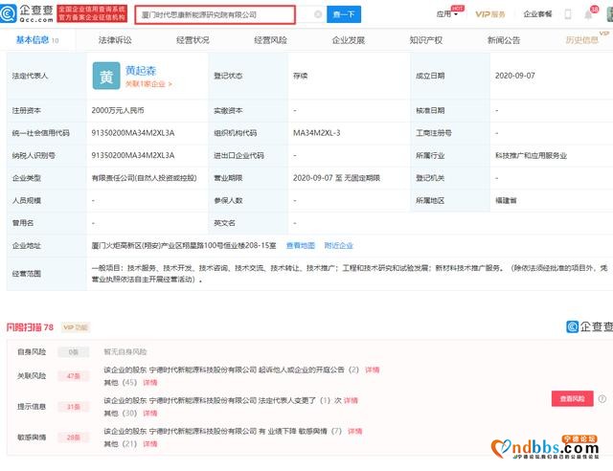The height and width of the screenshot is (471, 613).
Task: Select company address text 翔星路100号
Action: [x=204, y=245]
